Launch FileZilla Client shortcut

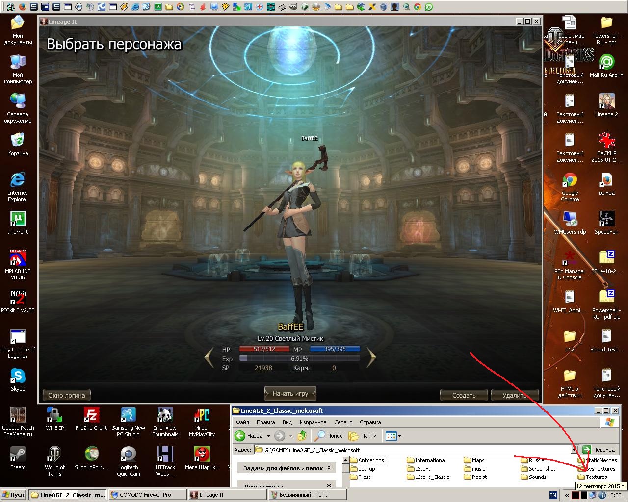tap(91, 419)
